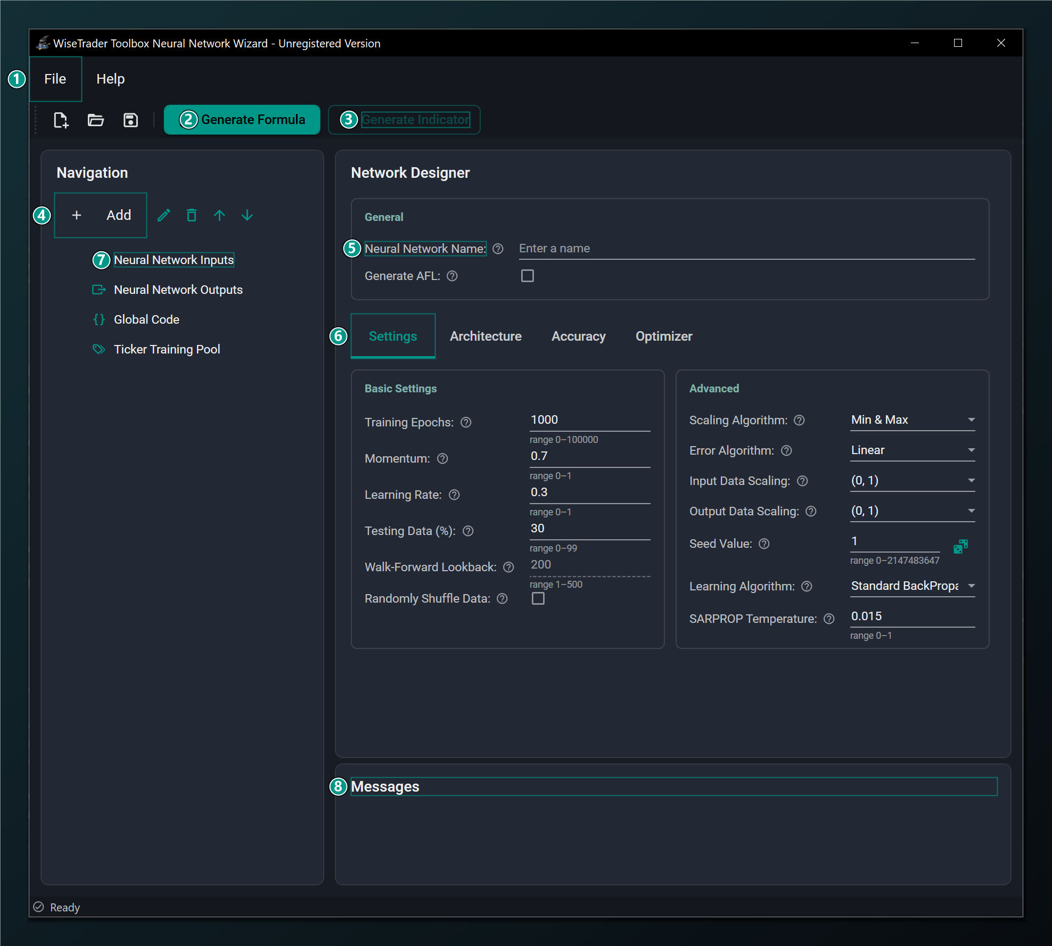The image size is (1052, 946).
Task: Click help icon beside Scaling Algorithm
Action: (x=799, y=420)
